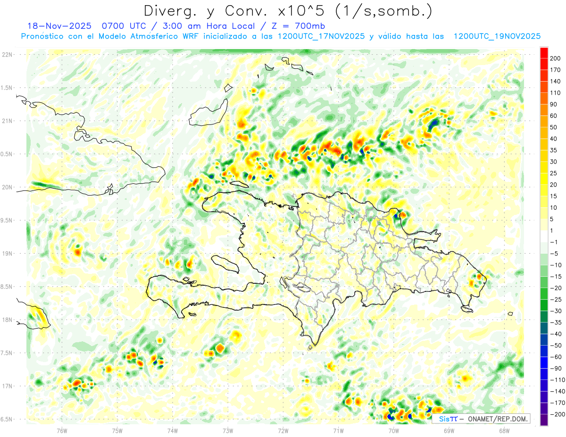Pick the white colorbar segment between 1 and -1
The width and height of the screenshot is (566, 437).
(x=544, y=237)
